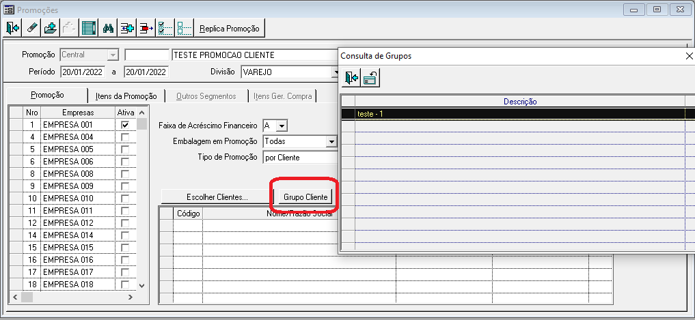This screenshot has height=320, width=695.
Task: Click the remove row red icon
Action: click(146, 29)
